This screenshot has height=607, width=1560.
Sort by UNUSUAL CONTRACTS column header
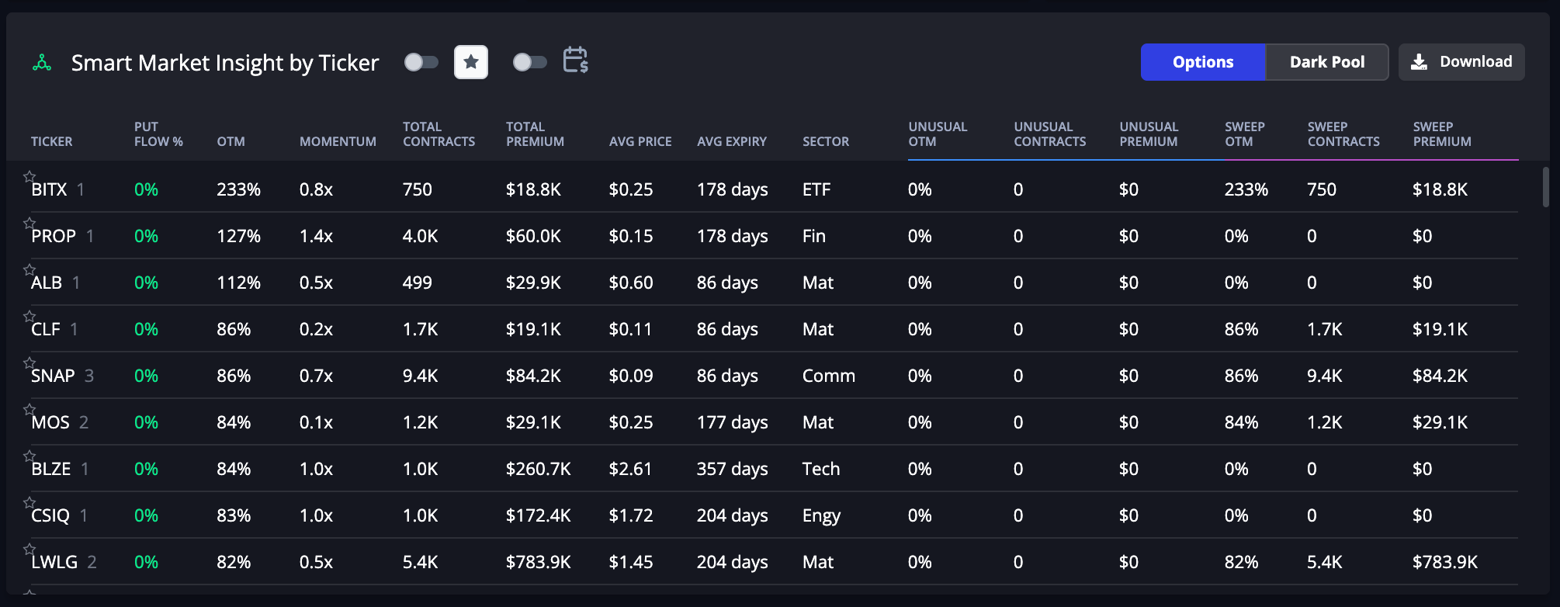pyautogui.click(x=1049, y=134)
